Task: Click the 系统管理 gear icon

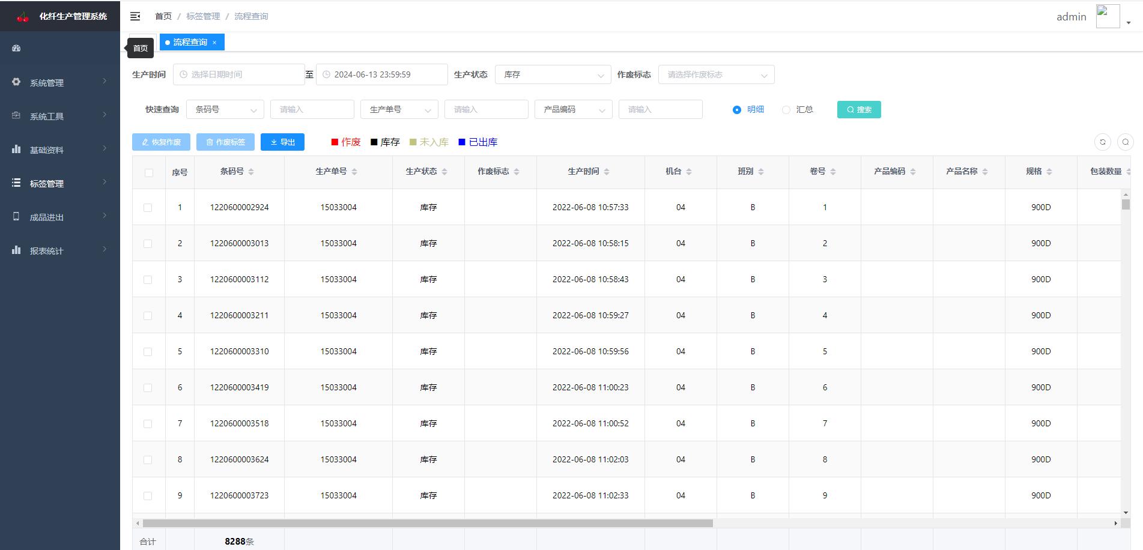Action: click(x=16, y=82)
